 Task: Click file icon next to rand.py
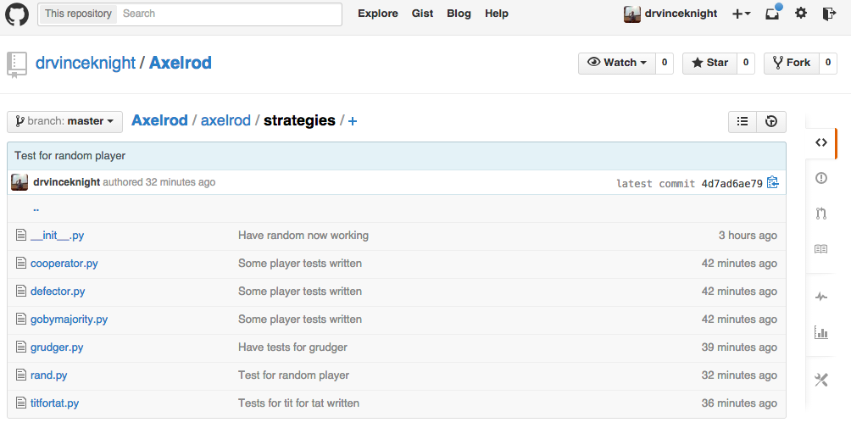20,375
